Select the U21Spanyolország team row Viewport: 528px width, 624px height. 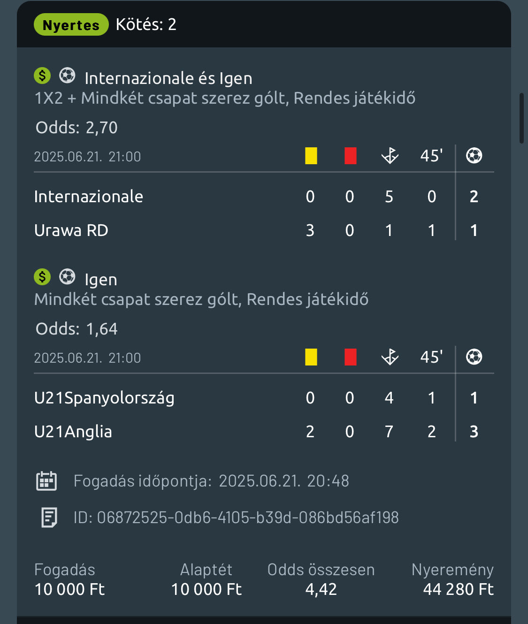[104, 398]
